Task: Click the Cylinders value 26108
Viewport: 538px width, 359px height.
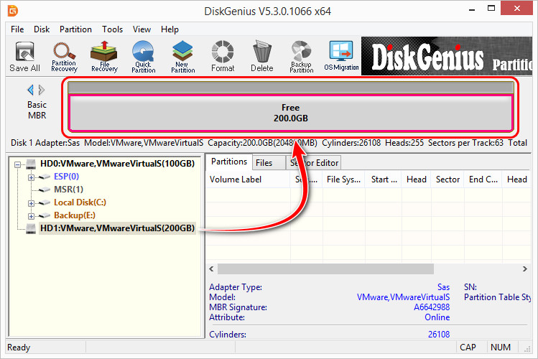Action: 439,334
